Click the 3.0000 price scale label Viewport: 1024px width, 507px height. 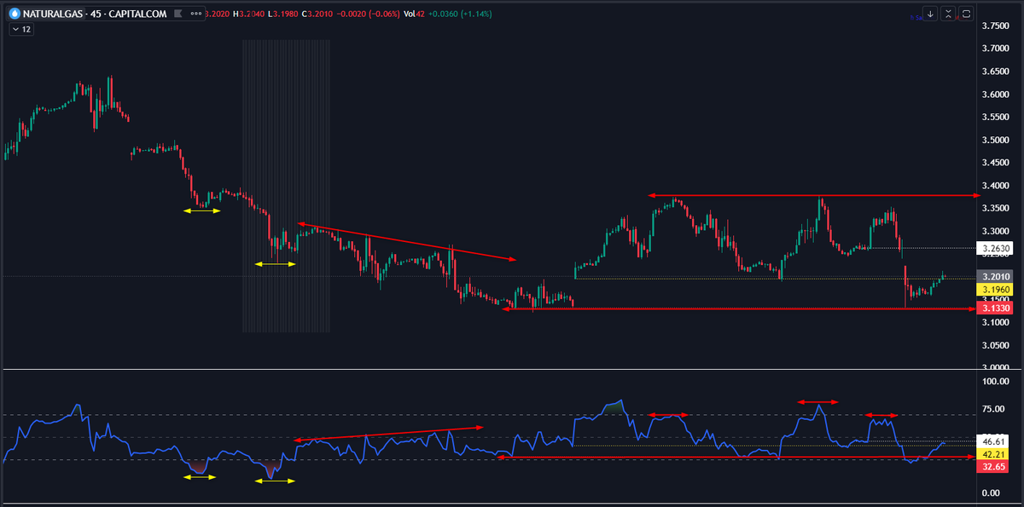997,368
